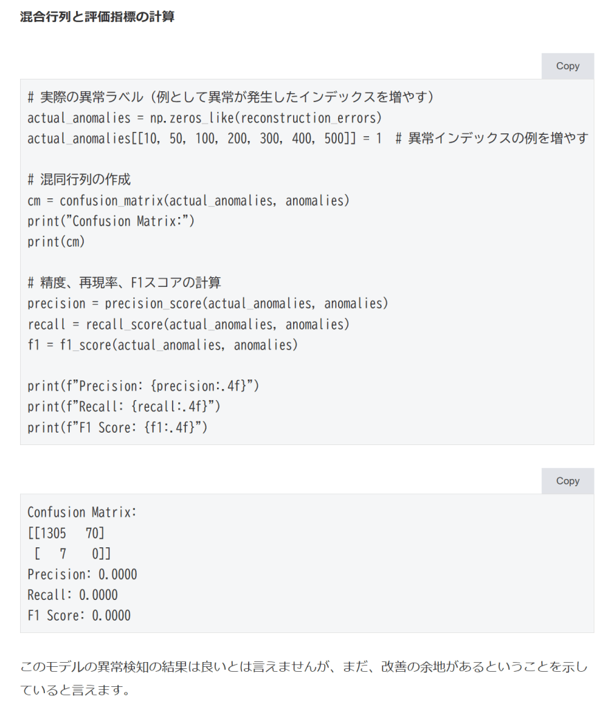Click the heading 混合行列と評価指標の計算

pyautogui.click(x=97, y=17)
